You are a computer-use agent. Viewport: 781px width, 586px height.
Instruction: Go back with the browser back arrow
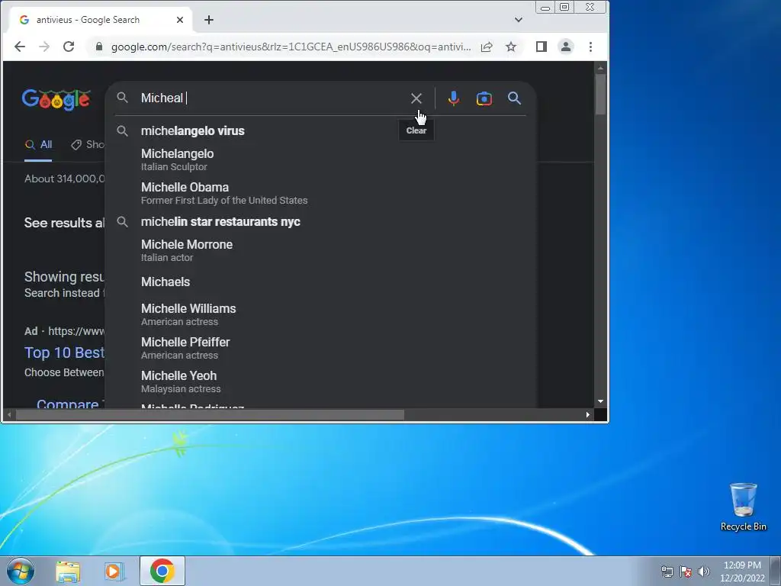pyautogui.click(x=20, y=47)
